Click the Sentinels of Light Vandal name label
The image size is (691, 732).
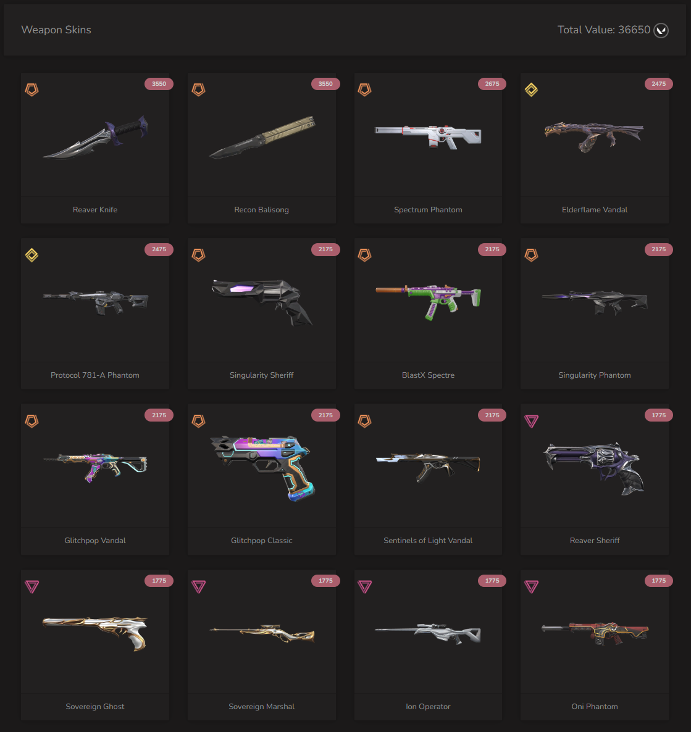tap(428, 541)
